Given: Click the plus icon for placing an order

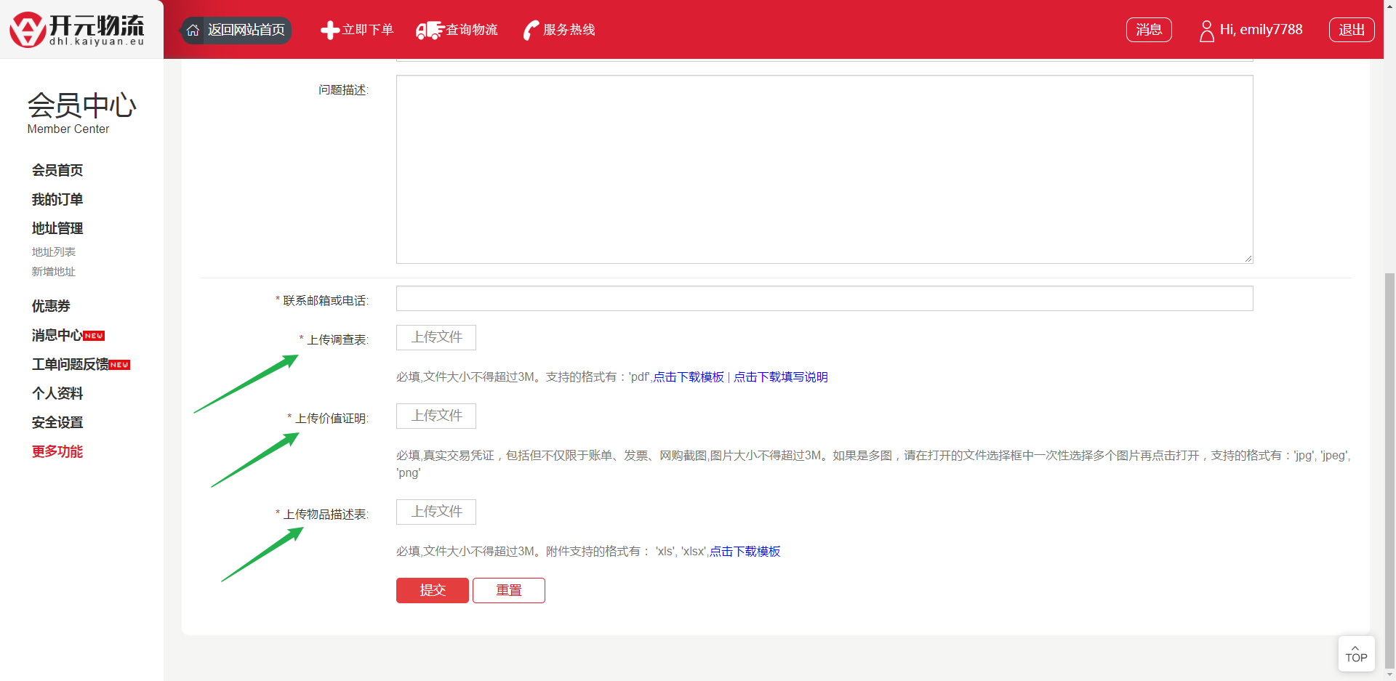Looking at the screenshot, I should (x=329, y=31).
